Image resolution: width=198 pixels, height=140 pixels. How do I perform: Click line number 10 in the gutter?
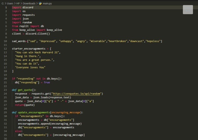click(5, 41)
